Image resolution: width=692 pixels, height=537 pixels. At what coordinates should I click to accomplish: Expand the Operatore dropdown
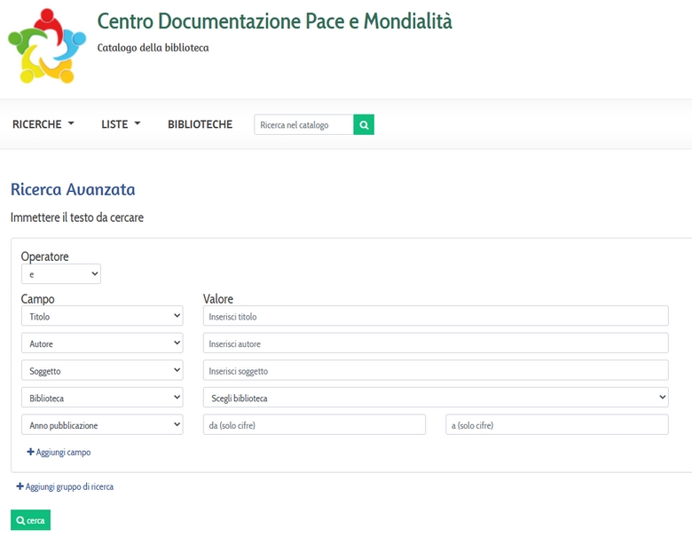[x=61, y=273]
